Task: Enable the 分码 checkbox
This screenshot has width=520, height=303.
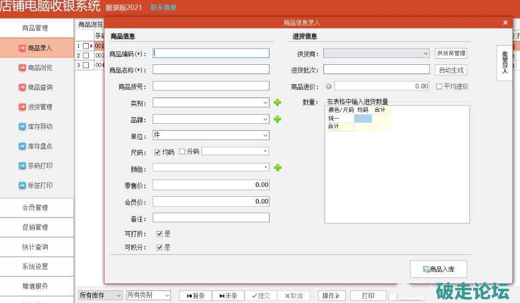Action: [x=182, y=152]
